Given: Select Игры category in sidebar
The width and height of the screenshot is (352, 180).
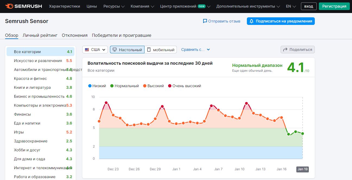Looking at the screenshot, I should [x=19, y=132].
